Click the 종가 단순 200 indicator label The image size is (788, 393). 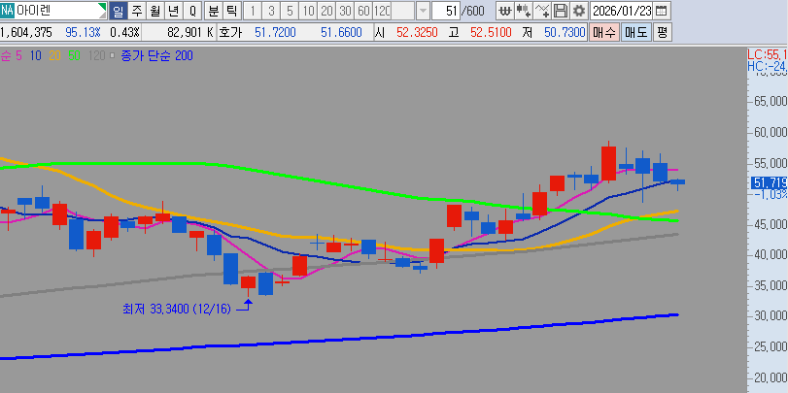click(156, 55)
